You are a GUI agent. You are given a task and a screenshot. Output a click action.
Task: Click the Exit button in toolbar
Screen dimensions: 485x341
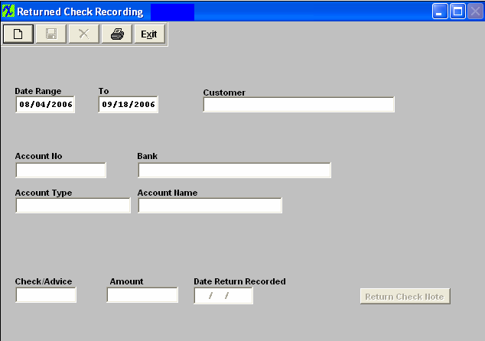[149, 34]
